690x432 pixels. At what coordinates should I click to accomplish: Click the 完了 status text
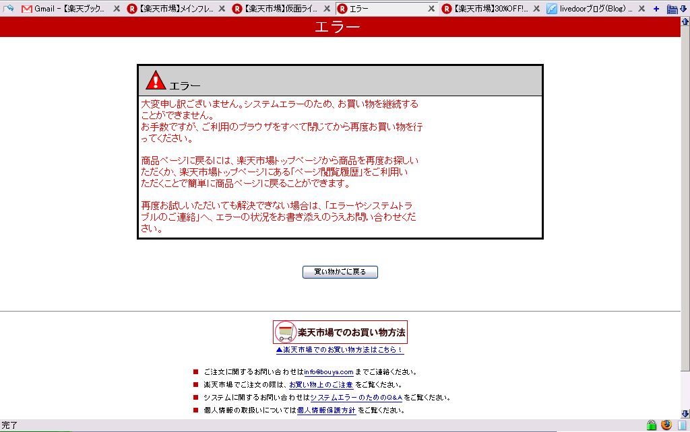coord(9,425)
